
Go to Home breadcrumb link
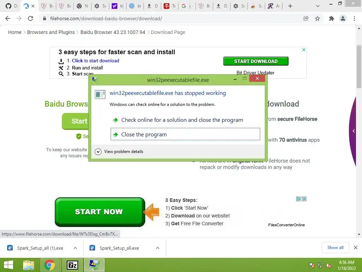15,32
